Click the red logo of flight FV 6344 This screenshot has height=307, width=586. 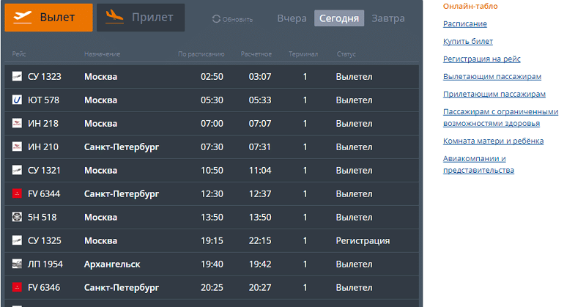(x=17, y=193)
